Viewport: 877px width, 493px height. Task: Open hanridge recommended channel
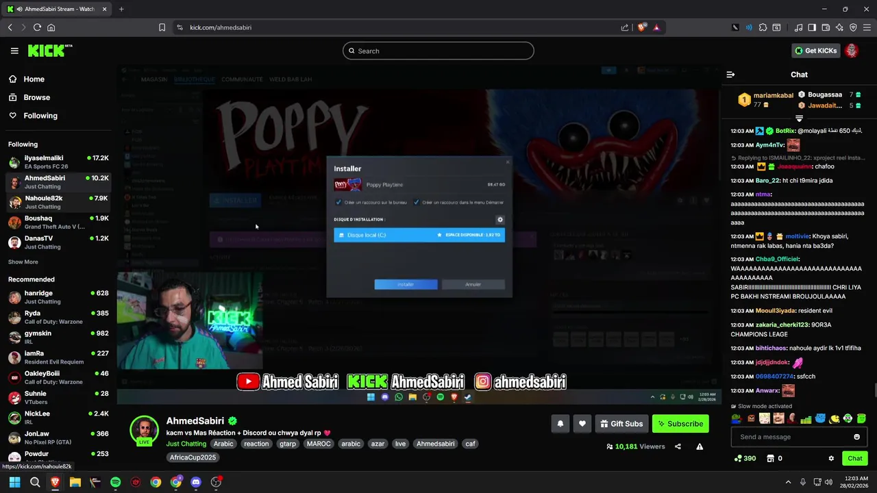(x=58, y=297)
